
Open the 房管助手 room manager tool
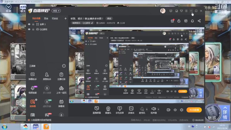coord(47,76)
